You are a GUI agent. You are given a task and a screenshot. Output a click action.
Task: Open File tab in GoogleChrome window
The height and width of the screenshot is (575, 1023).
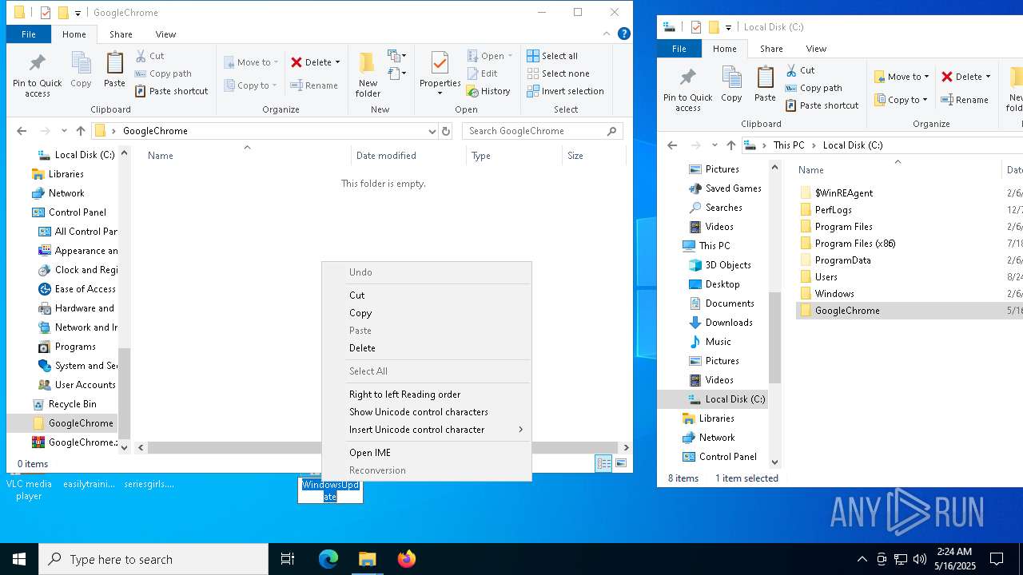click(x=28, y=34)
